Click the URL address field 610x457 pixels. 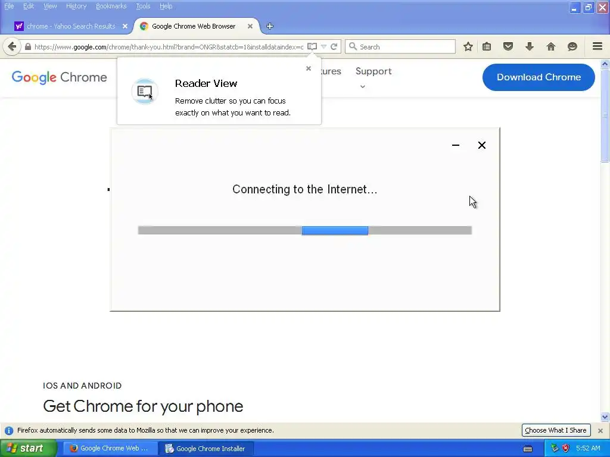tap(169, 46)
